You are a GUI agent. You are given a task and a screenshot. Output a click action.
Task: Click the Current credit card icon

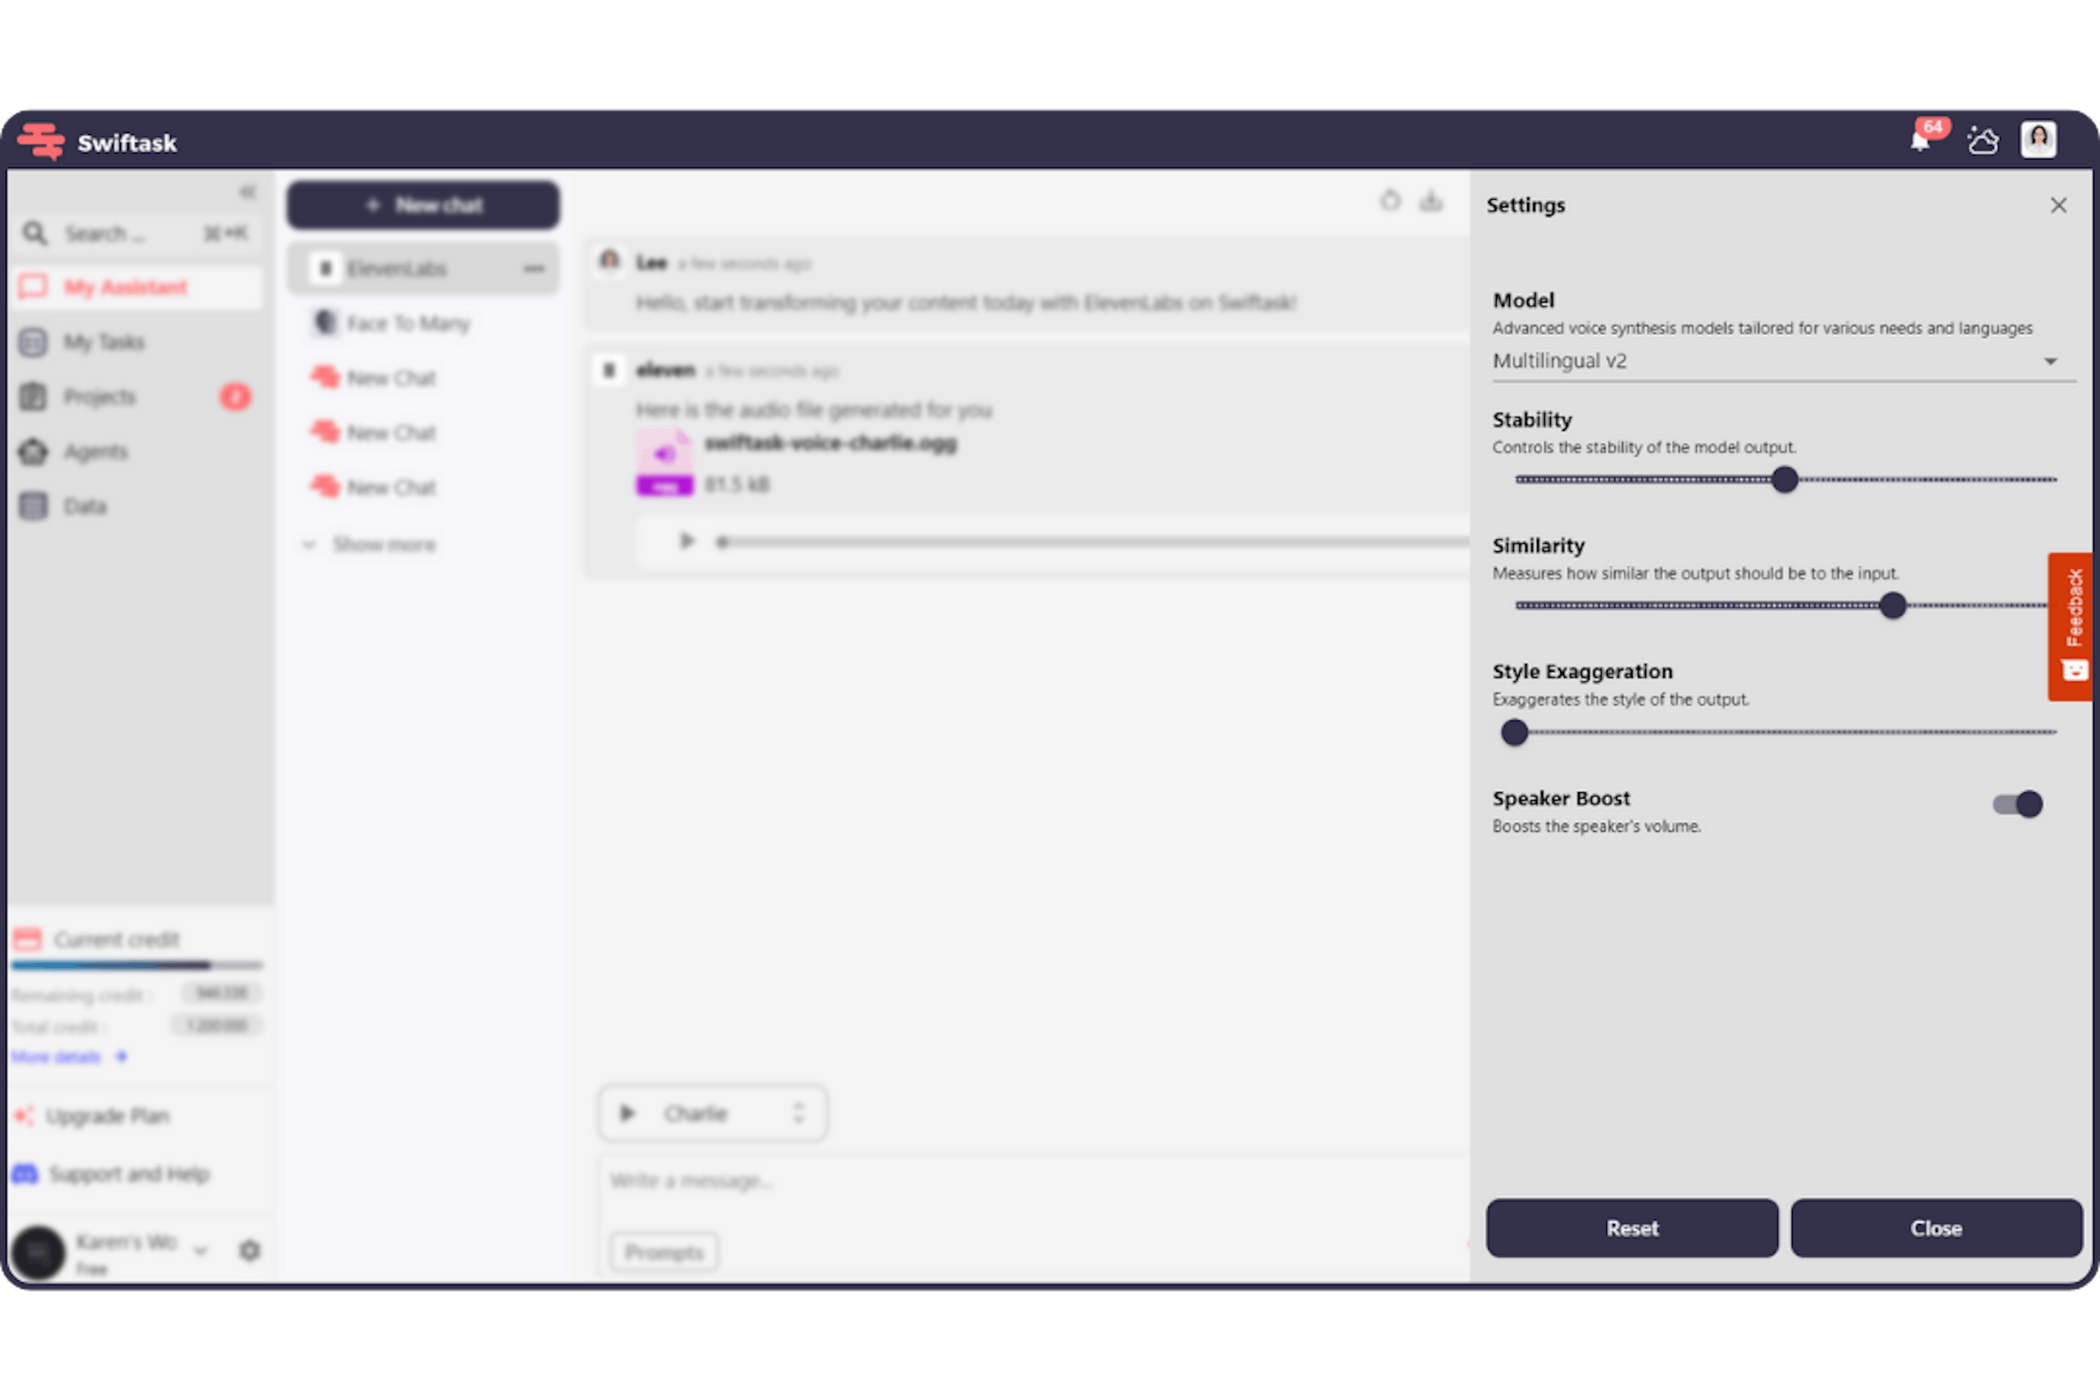pos(28,940)
